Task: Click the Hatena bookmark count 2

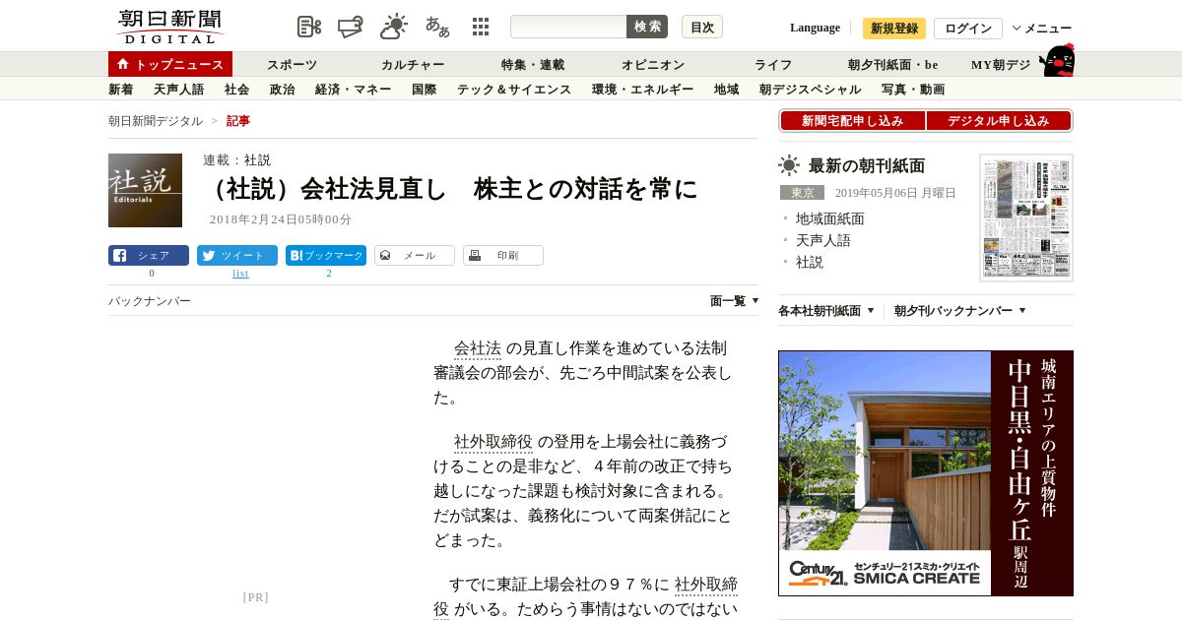Action: pyautogui.click(x=329, y=274)
